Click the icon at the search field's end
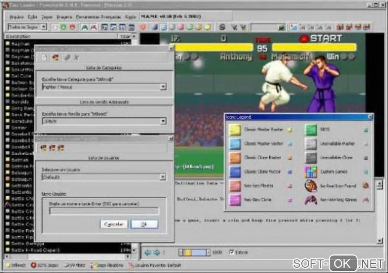Screen dimensions: 388x273 point(281,27)
